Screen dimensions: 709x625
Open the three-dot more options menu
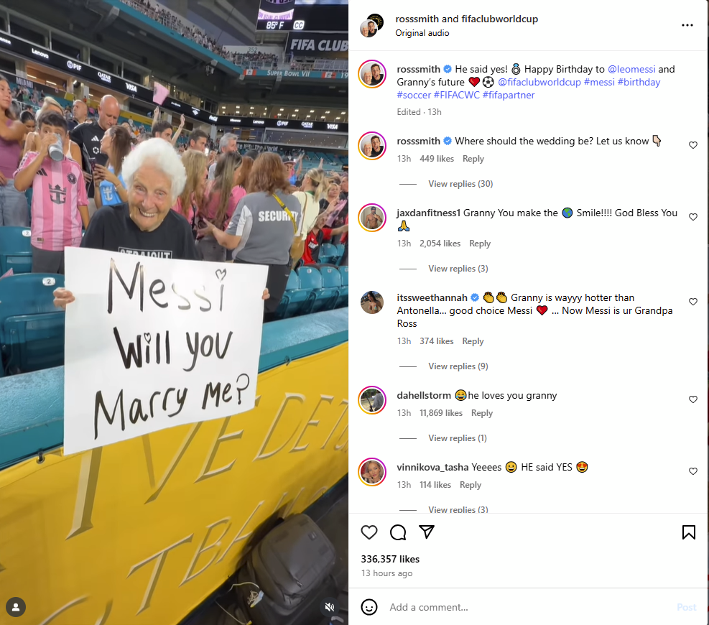point(687,25)
